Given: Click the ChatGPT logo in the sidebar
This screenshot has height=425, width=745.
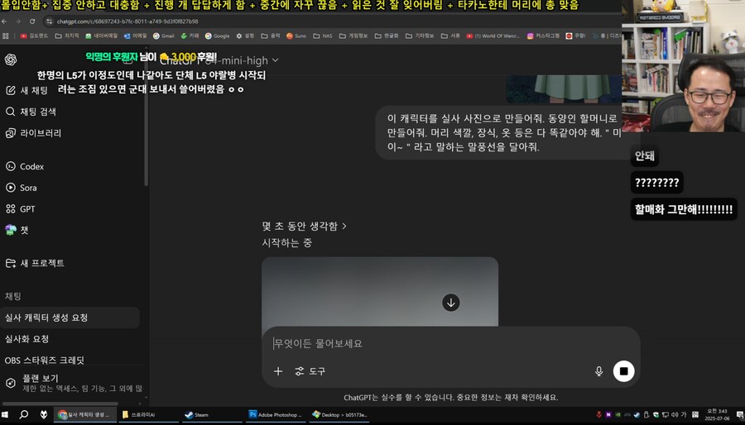Looking at the screenshot, I should [11, 60].
